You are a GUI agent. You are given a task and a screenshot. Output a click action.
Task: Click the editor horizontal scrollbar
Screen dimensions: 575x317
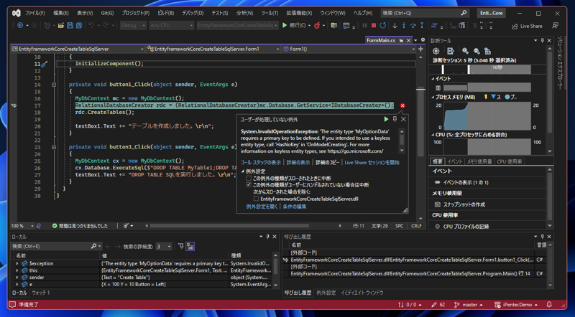click(x=229, y=226)
